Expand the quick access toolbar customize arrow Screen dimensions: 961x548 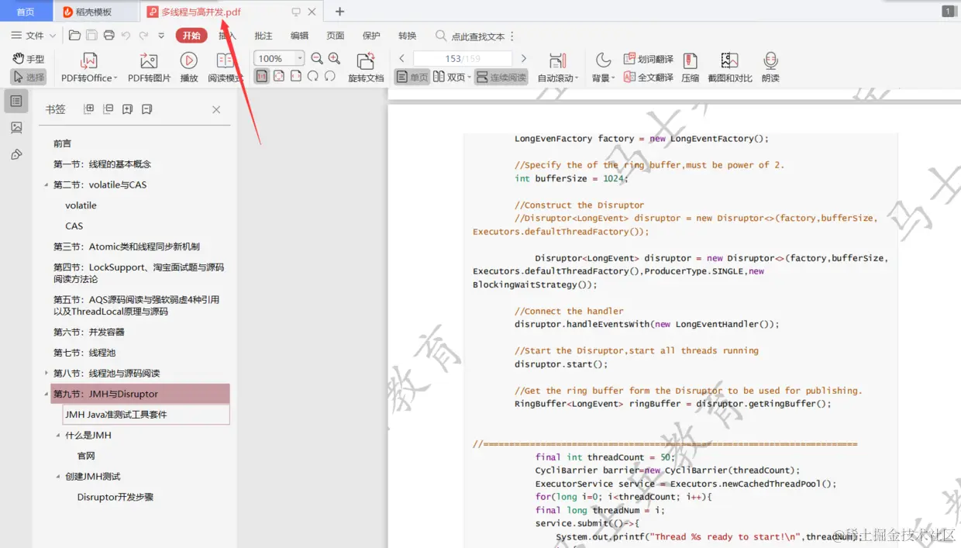(161, 36)
